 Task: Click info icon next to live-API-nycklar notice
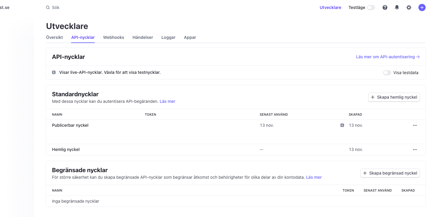click(54, 72)
